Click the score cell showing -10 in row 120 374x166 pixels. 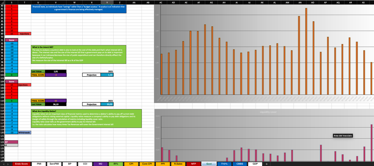click(12, 132)
